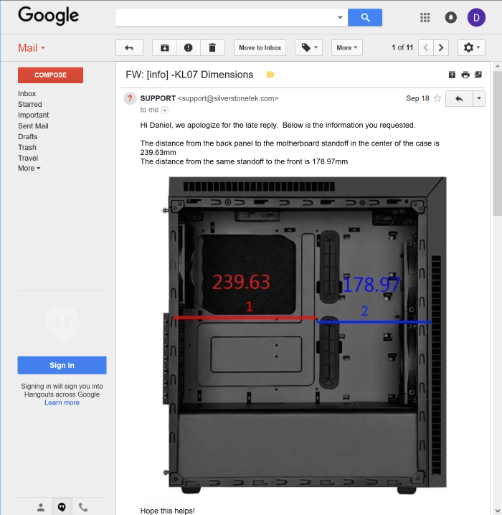Viewport: 502px width, 515px height.
Task: Switch to the Hangouts phone calls tab
Action: (83, 507)
